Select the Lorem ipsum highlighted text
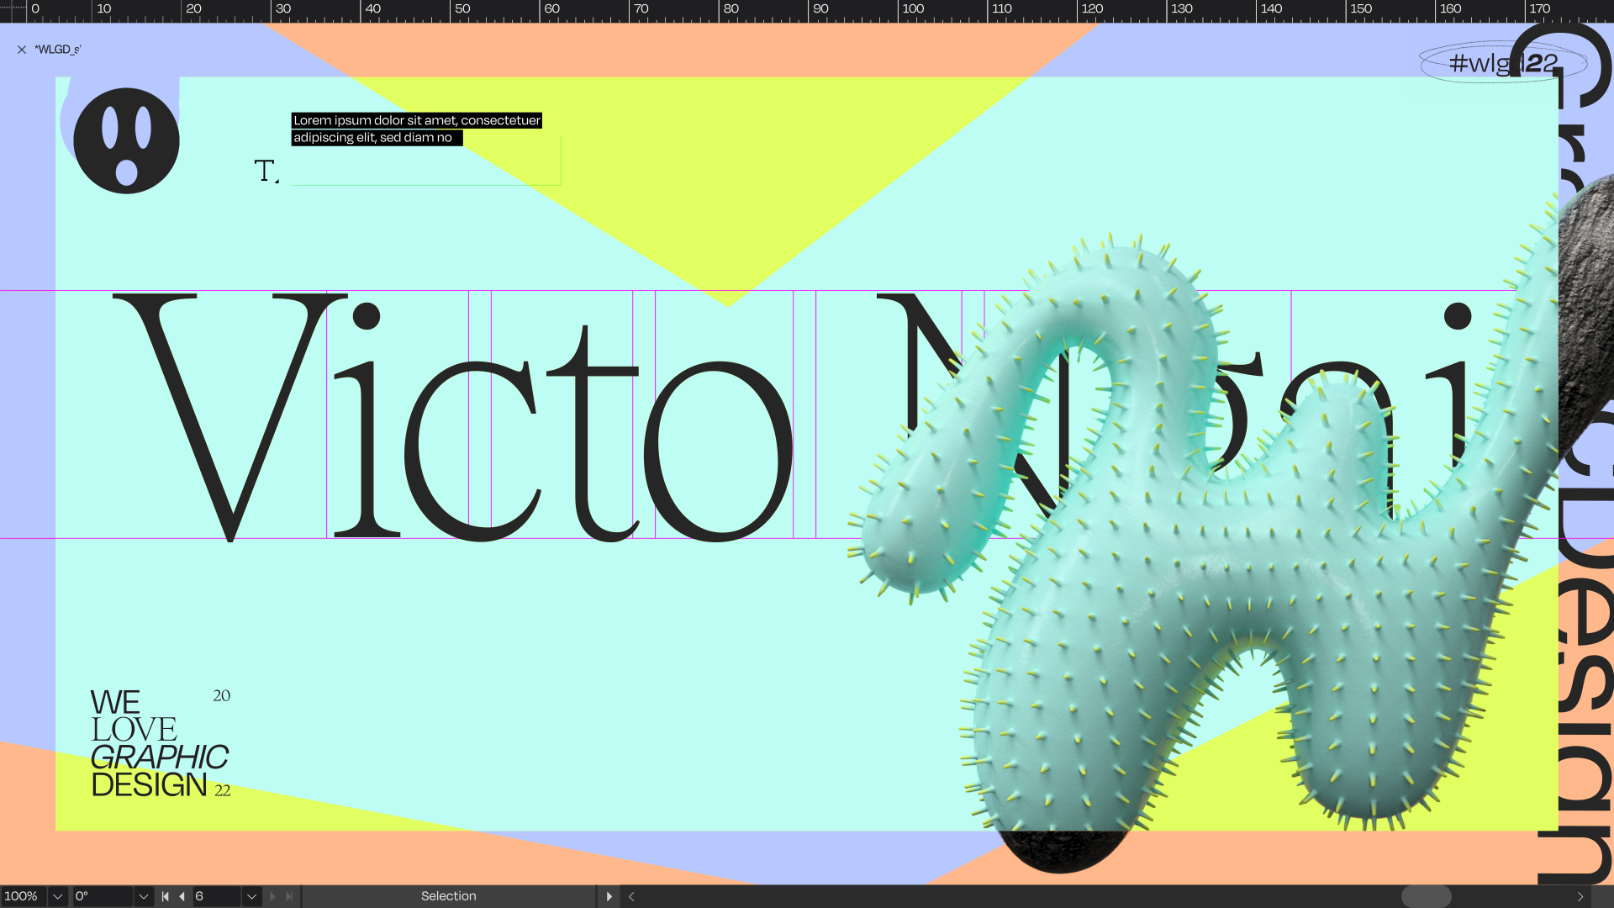This screenshot has width=1614, height=908. click(x=417, y=129)
